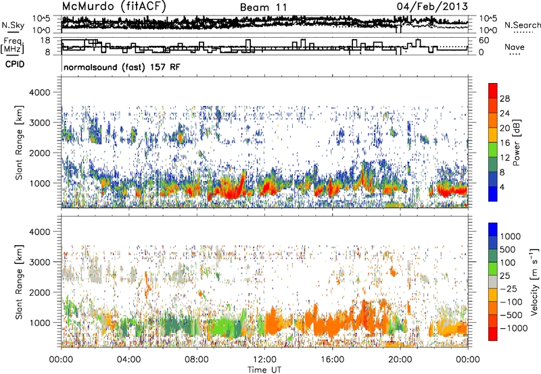Click the 18 tick on frequency axis
Screen dimensions: 541x374
pos(45,41)
